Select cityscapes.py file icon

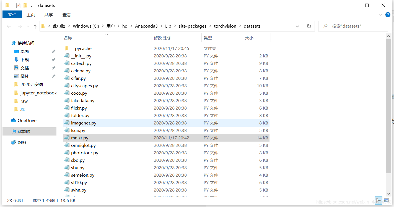click(x=67, y=86)
